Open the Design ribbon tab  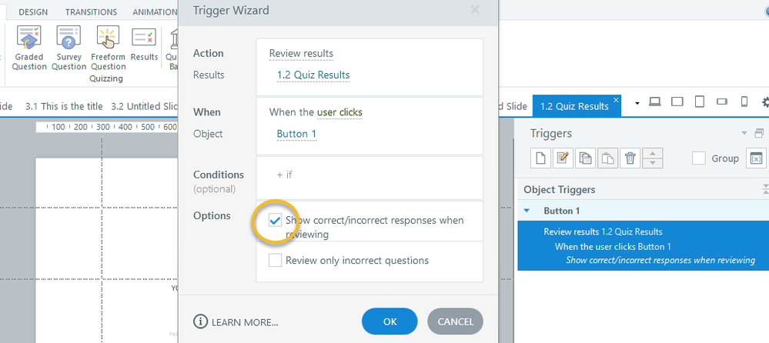coord(33,12)
